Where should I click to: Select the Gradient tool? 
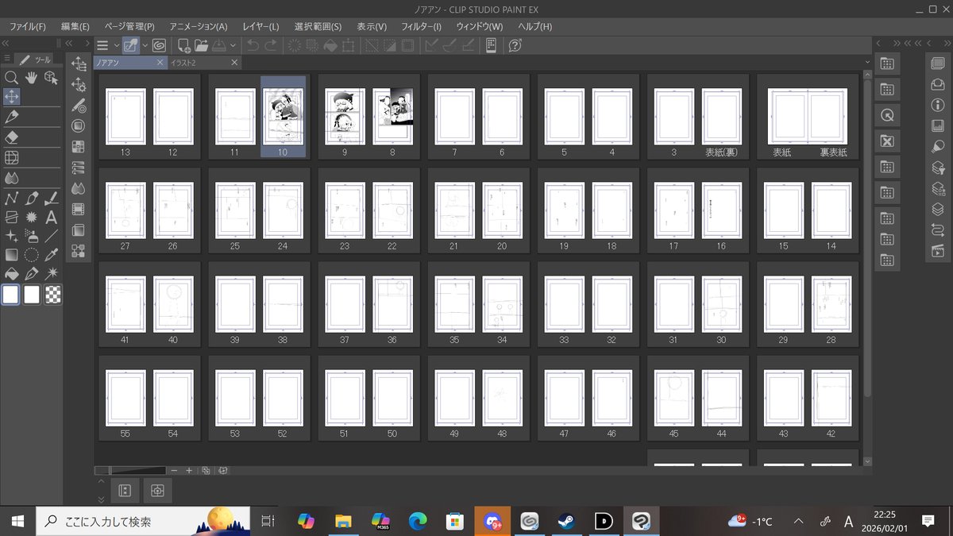[x=11, y=255]
